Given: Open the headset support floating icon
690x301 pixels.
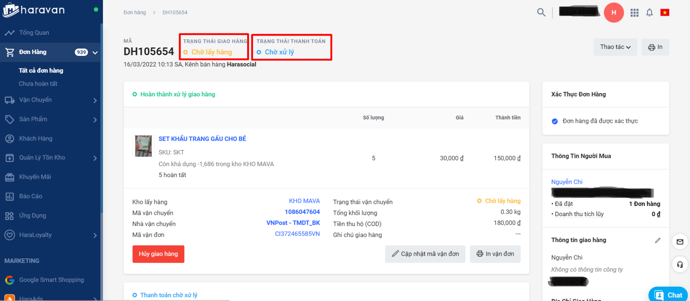Looking at the screenshot, I should (680, 265).
